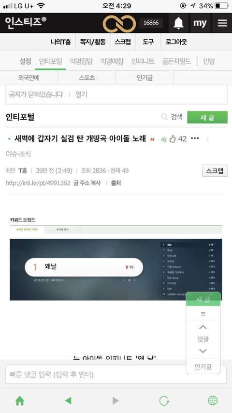Click the 스크랩 button beside post info
This screenshot has height=413, width=232.
[215, 170]
